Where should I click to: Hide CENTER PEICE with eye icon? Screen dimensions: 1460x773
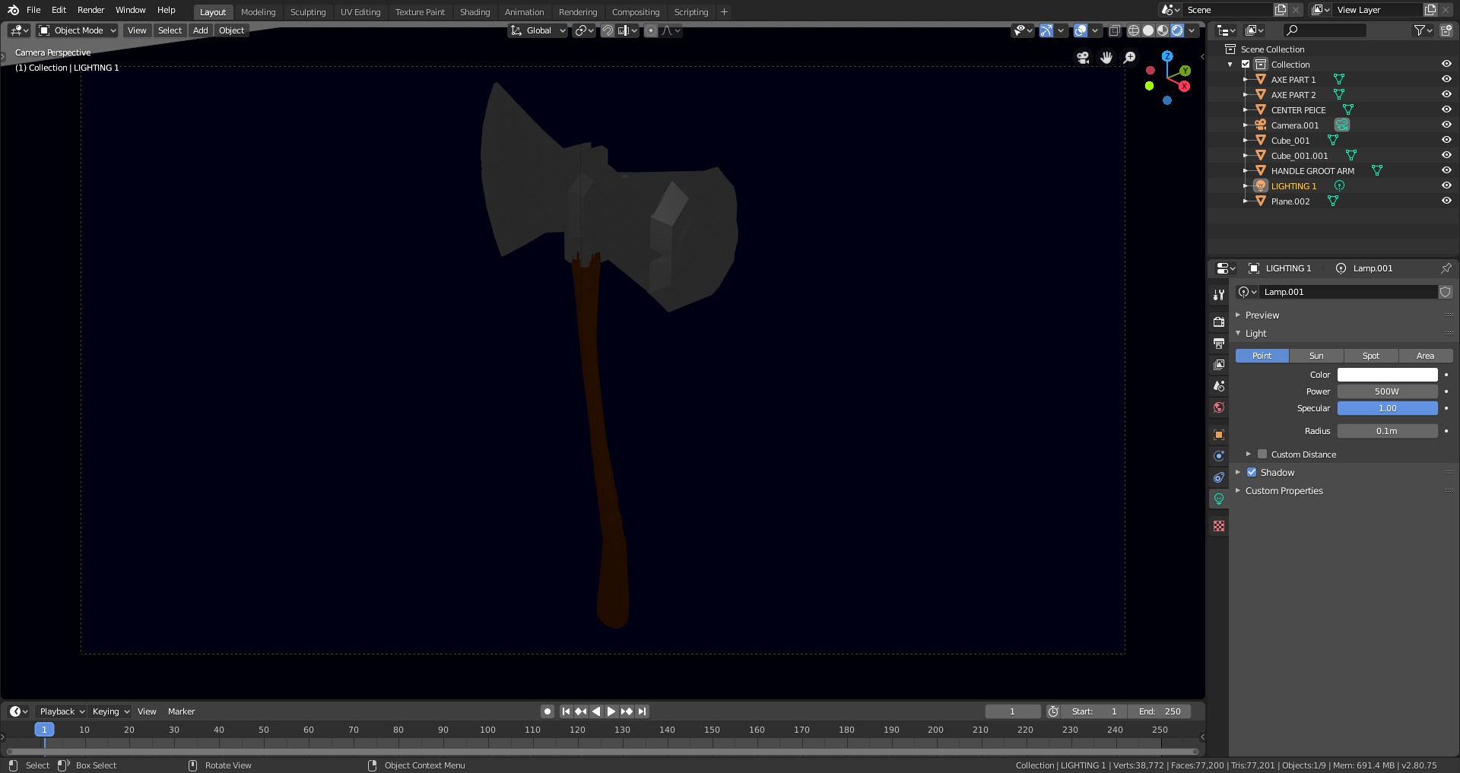[x=1446, y=109]
